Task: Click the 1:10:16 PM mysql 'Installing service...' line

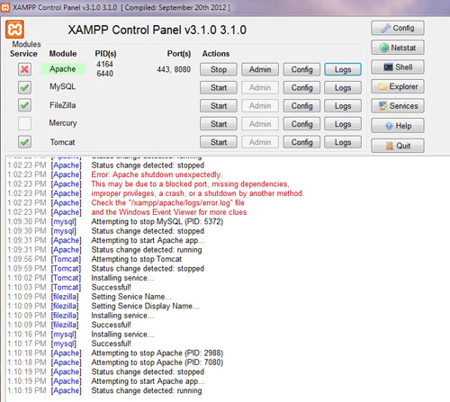Action: [x=122, y=335]
